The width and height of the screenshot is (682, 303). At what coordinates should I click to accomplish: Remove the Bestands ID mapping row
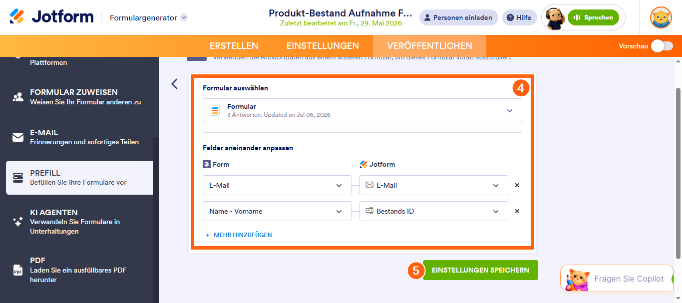pos(517,211)
